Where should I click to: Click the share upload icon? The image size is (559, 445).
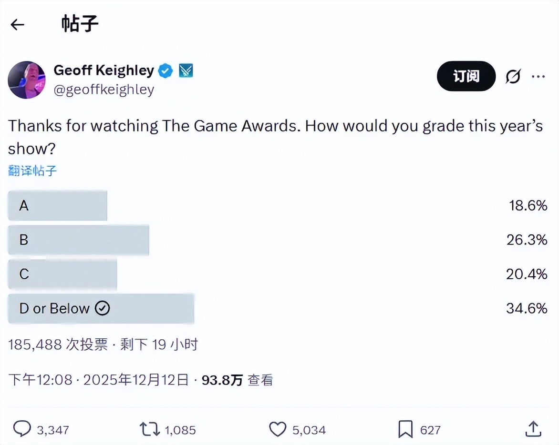(x=534, y=429)
